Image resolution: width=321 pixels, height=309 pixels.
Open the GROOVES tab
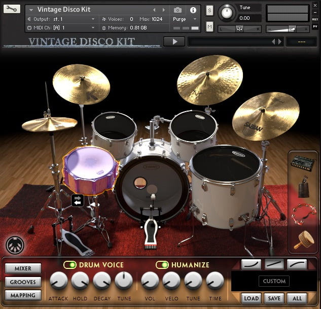point(23,282)
